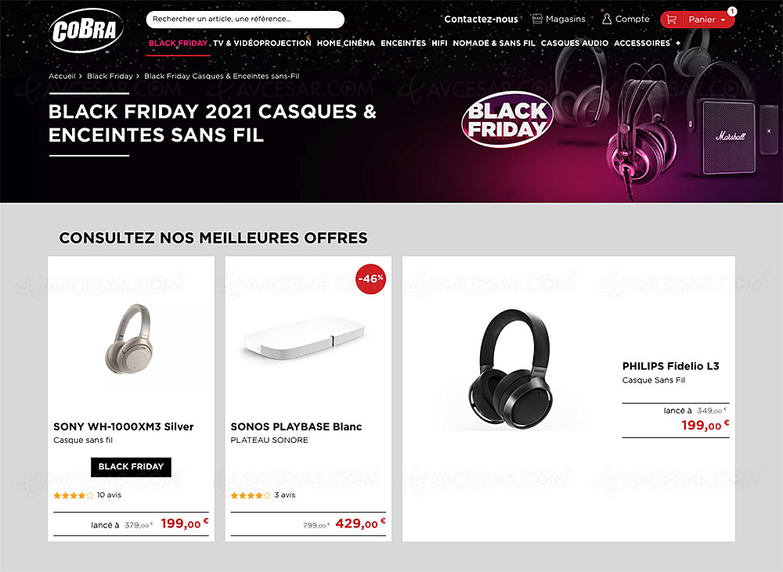Click the -46% discount badge
The width and height of the screenshot is (783, 572).
[370, 279]
